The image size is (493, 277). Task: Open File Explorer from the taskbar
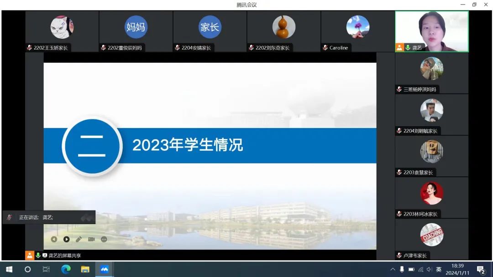85,269
